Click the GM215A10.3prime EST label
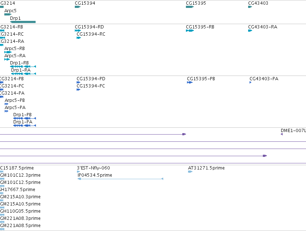 point(20,197)
